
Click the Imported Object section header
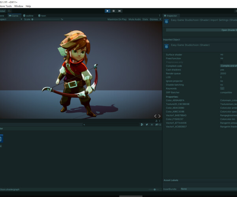coord(171,40)
